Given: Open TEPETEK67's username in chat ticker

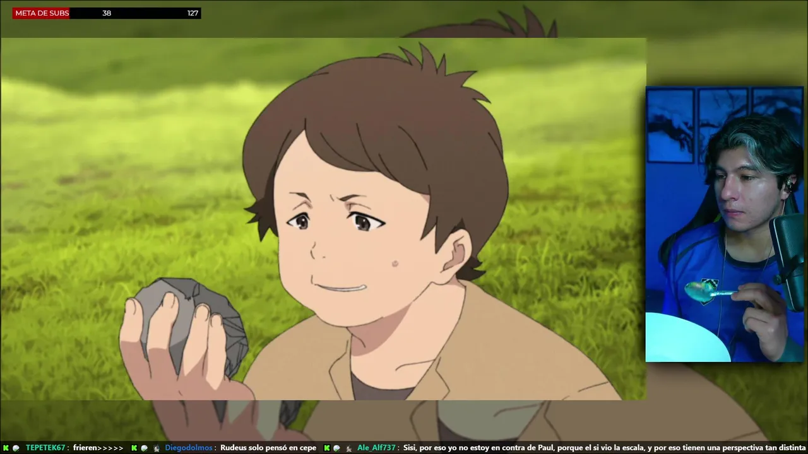Looking at the screenshot, I should point(45,448).
